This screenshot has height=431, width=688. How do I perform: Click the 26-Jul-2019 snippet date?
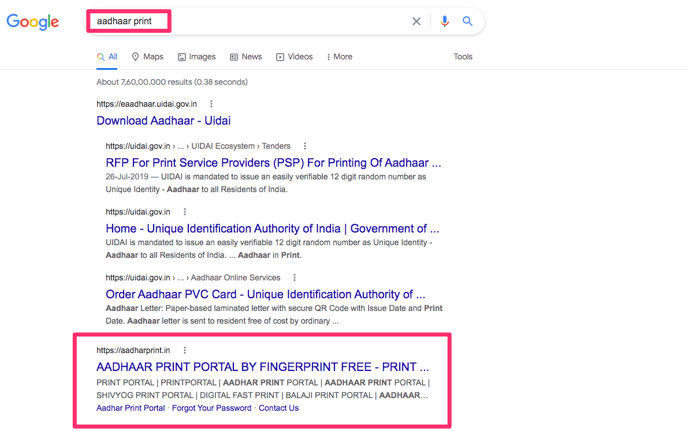click(x=127, y=177)
